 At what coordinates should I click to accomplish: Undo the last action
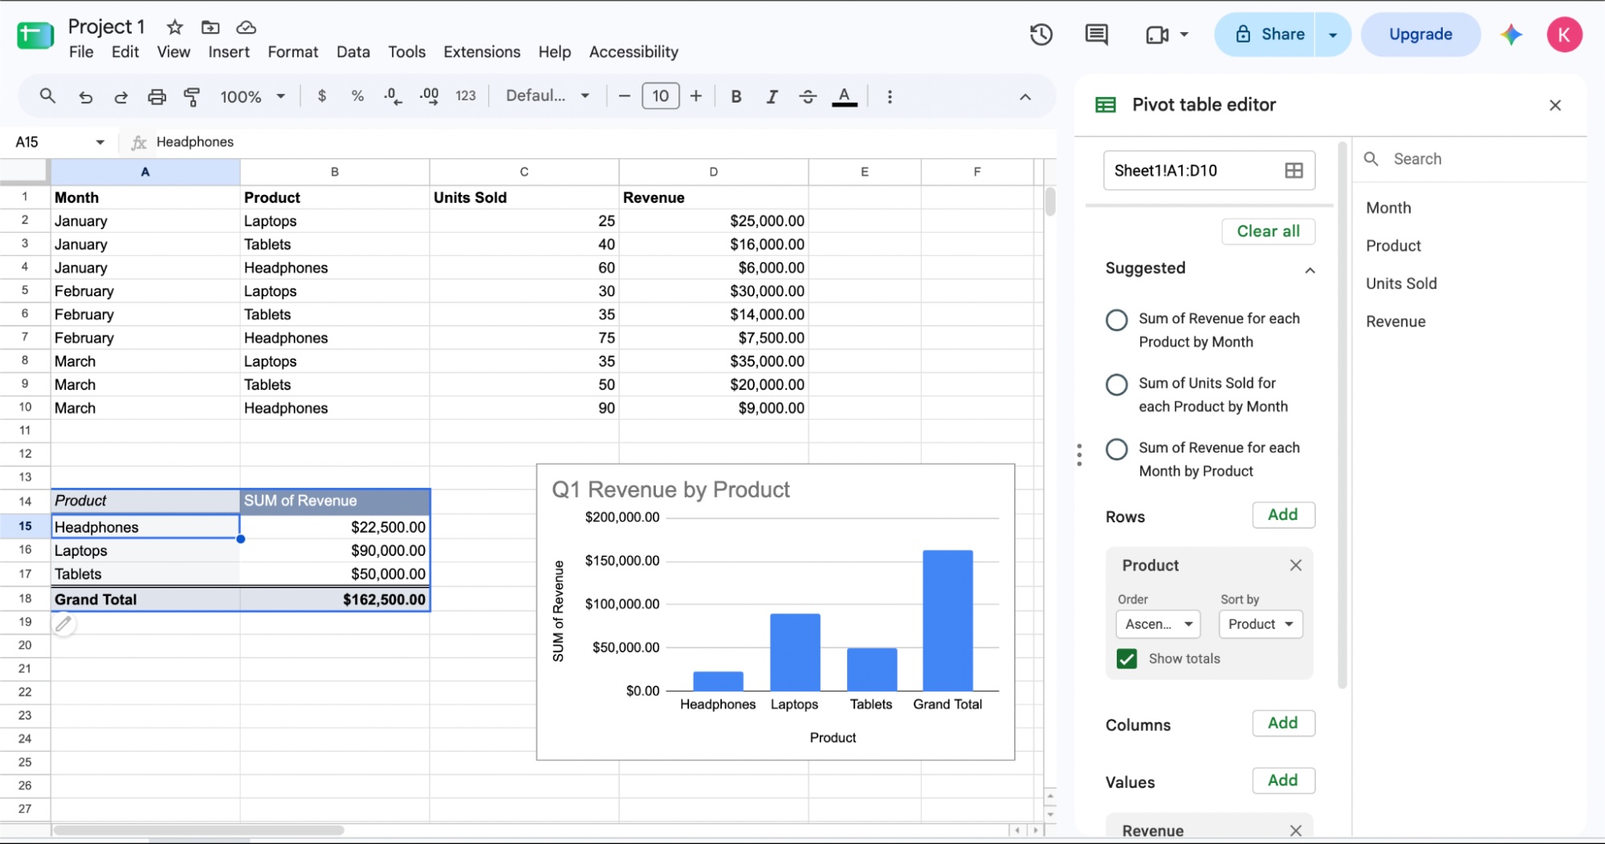pyautogui.click(x=85, y=97)
